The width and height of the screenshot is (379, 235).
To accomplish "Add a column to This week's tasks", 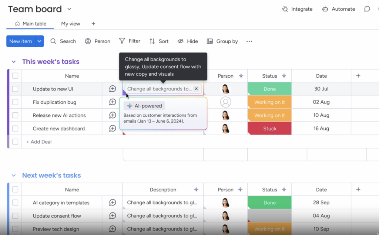I will [x=358, y=76].
